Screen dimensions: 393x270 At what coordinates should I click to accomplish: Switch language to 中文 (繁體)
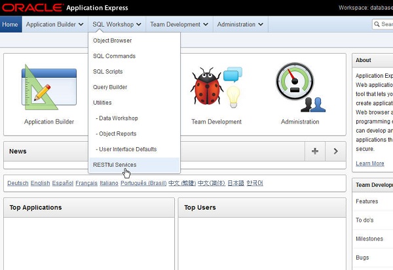point(182,183)
